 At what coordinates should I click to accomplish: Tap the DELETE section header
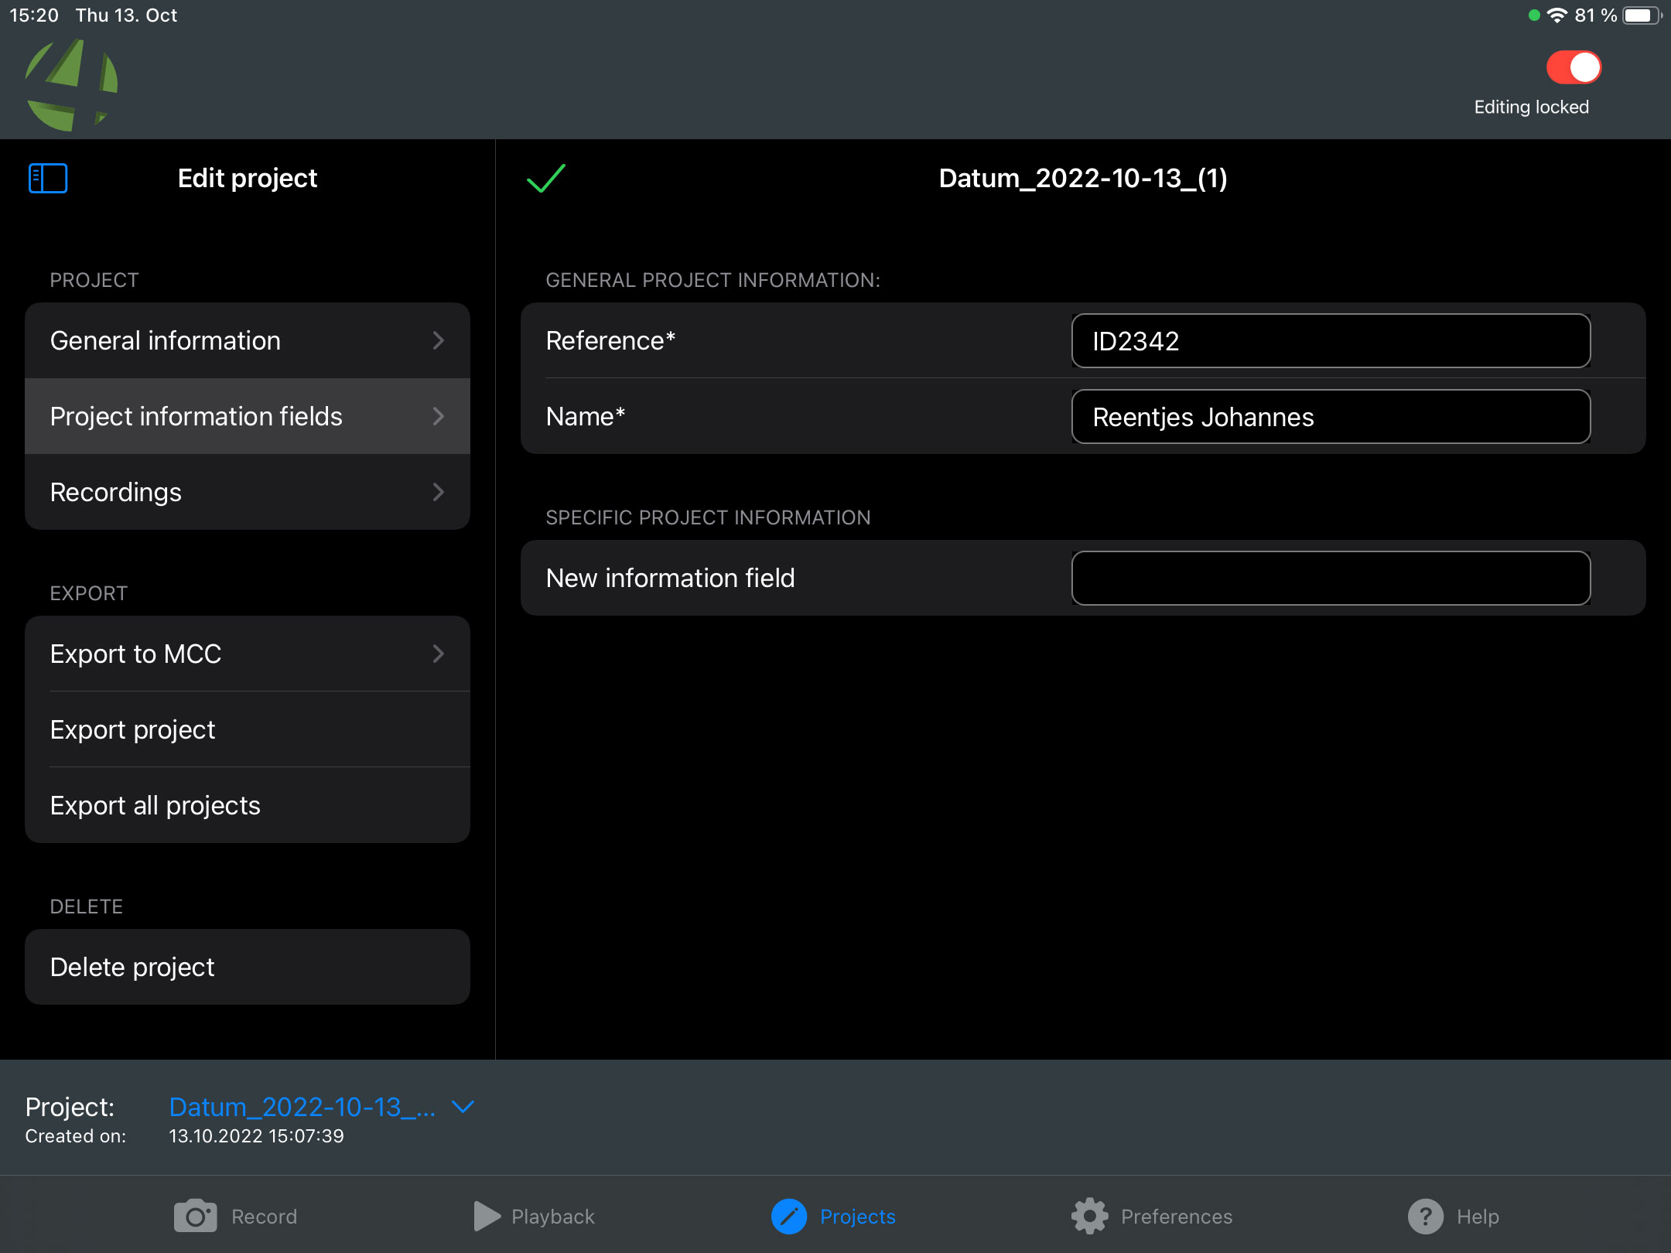point(86,906)
